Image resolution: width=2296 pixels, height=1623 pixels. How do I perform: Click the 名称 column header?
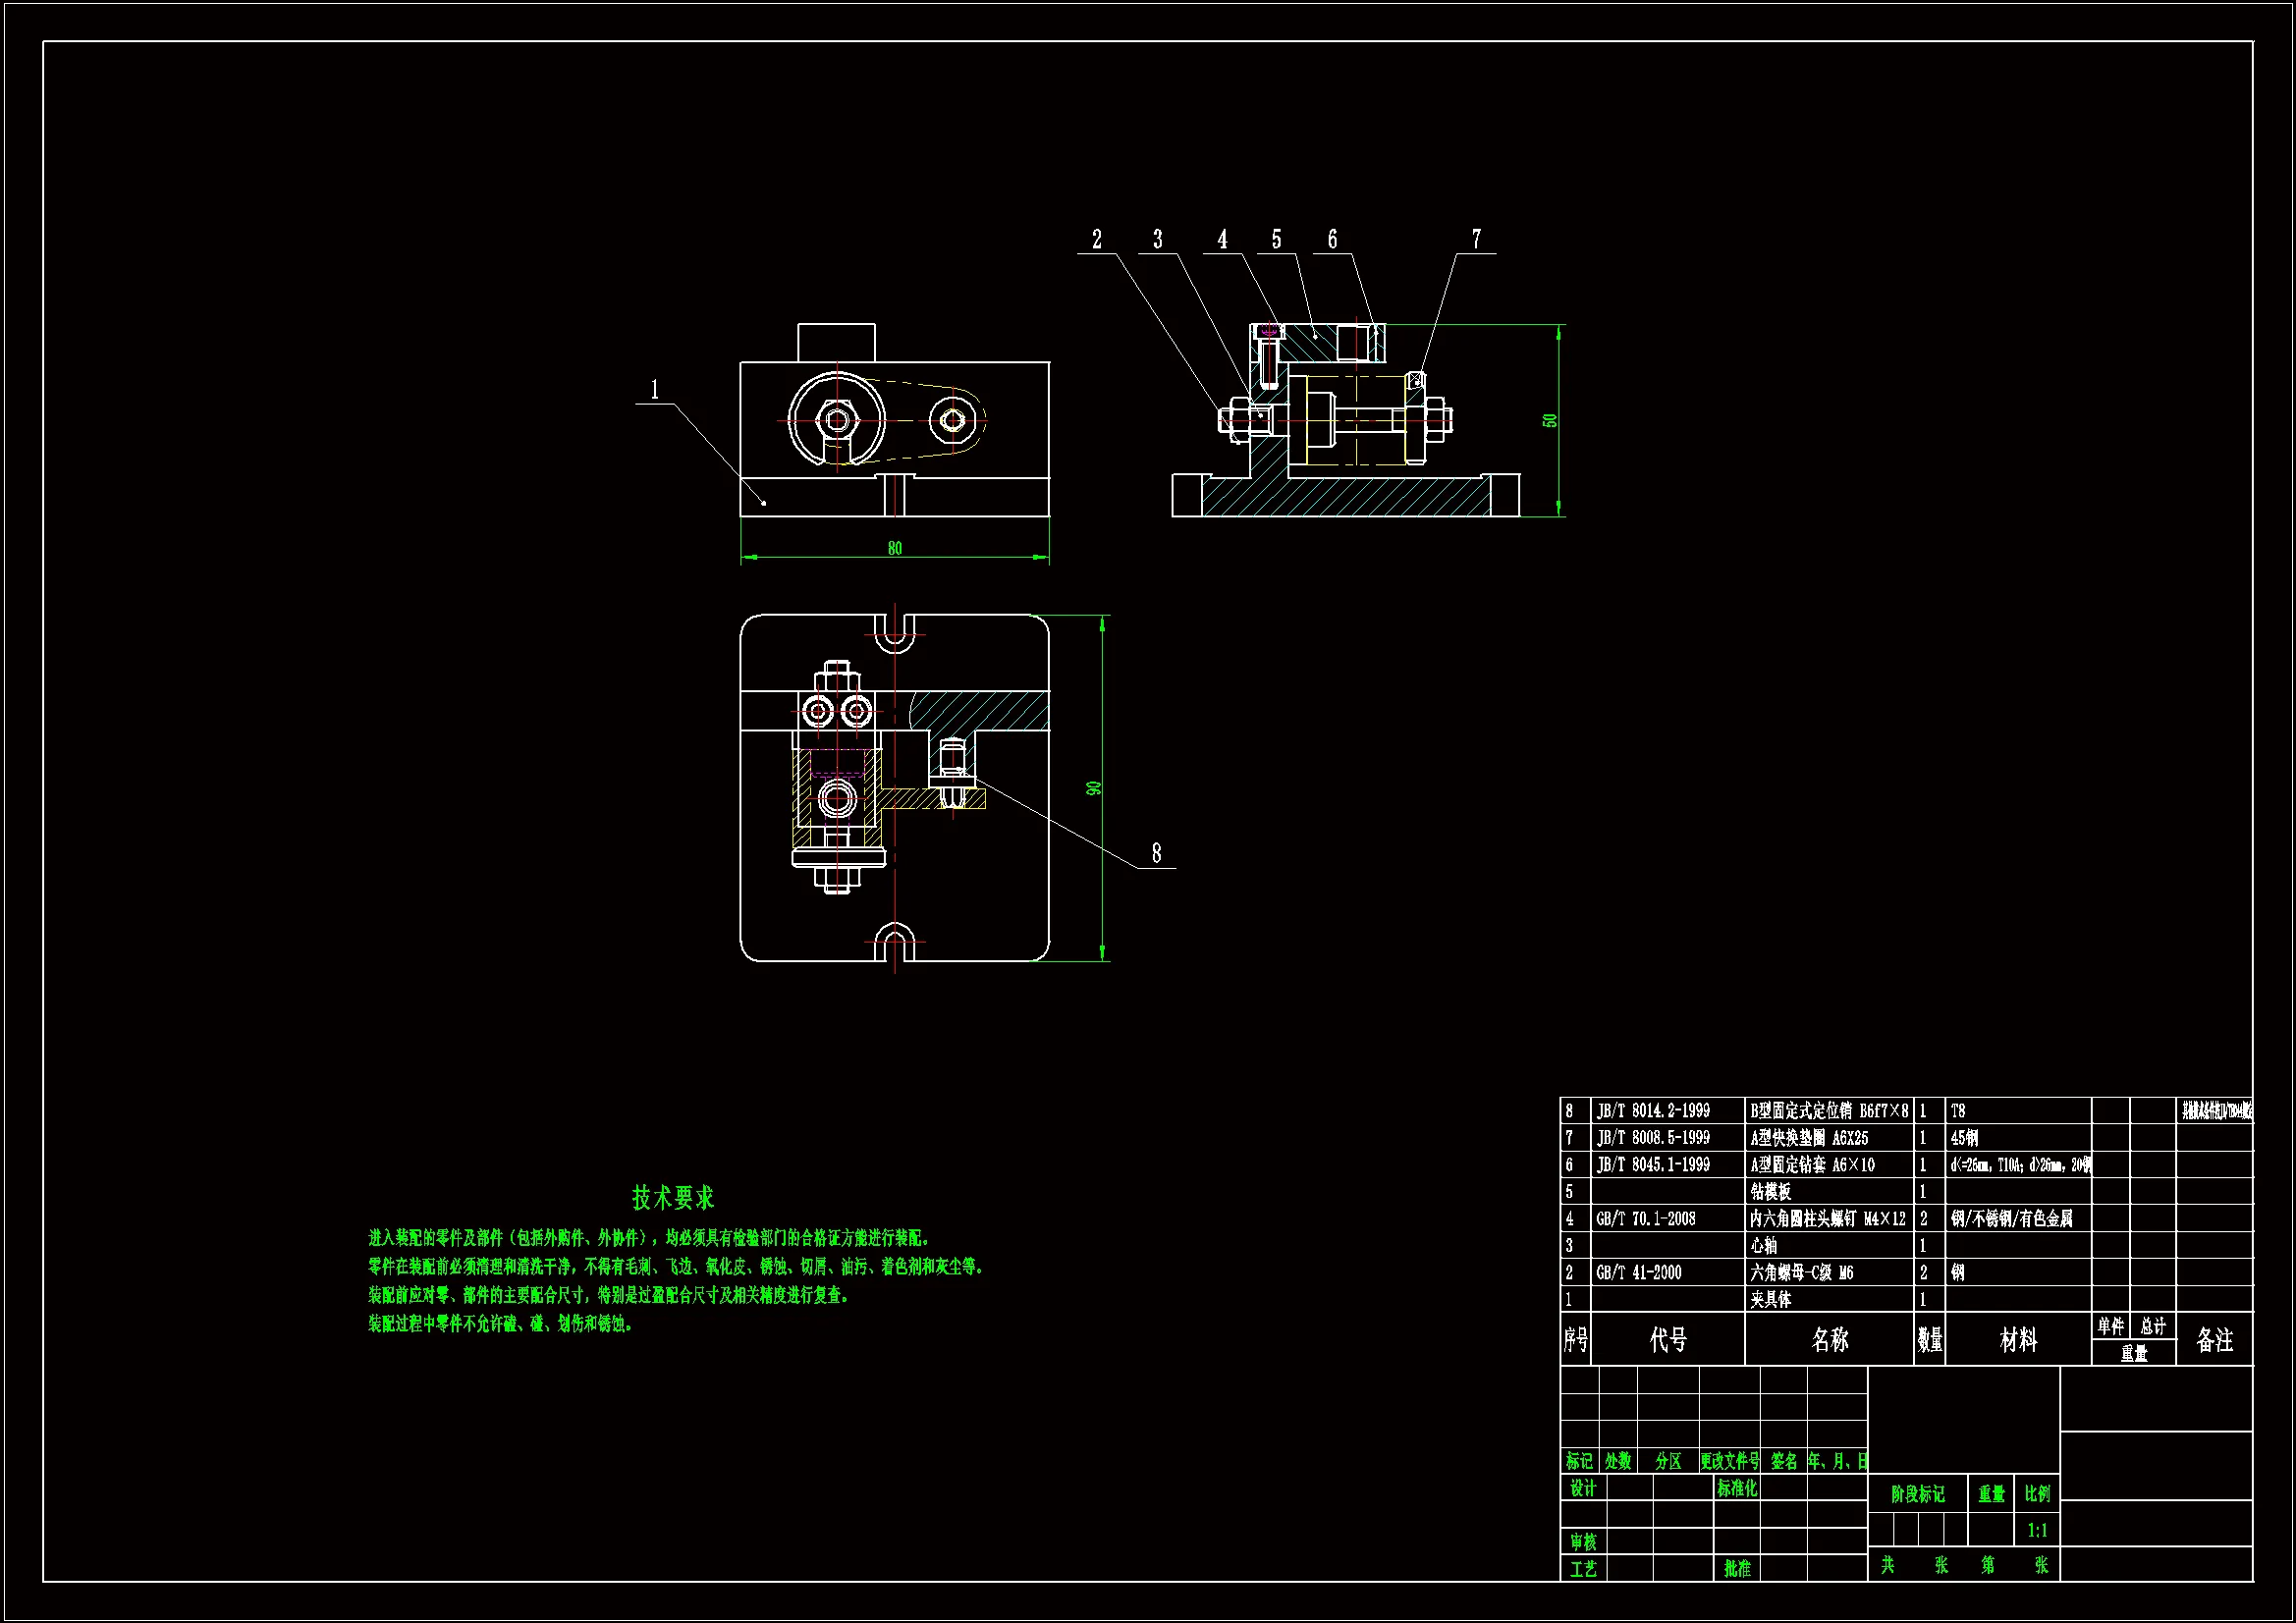1829,1339
